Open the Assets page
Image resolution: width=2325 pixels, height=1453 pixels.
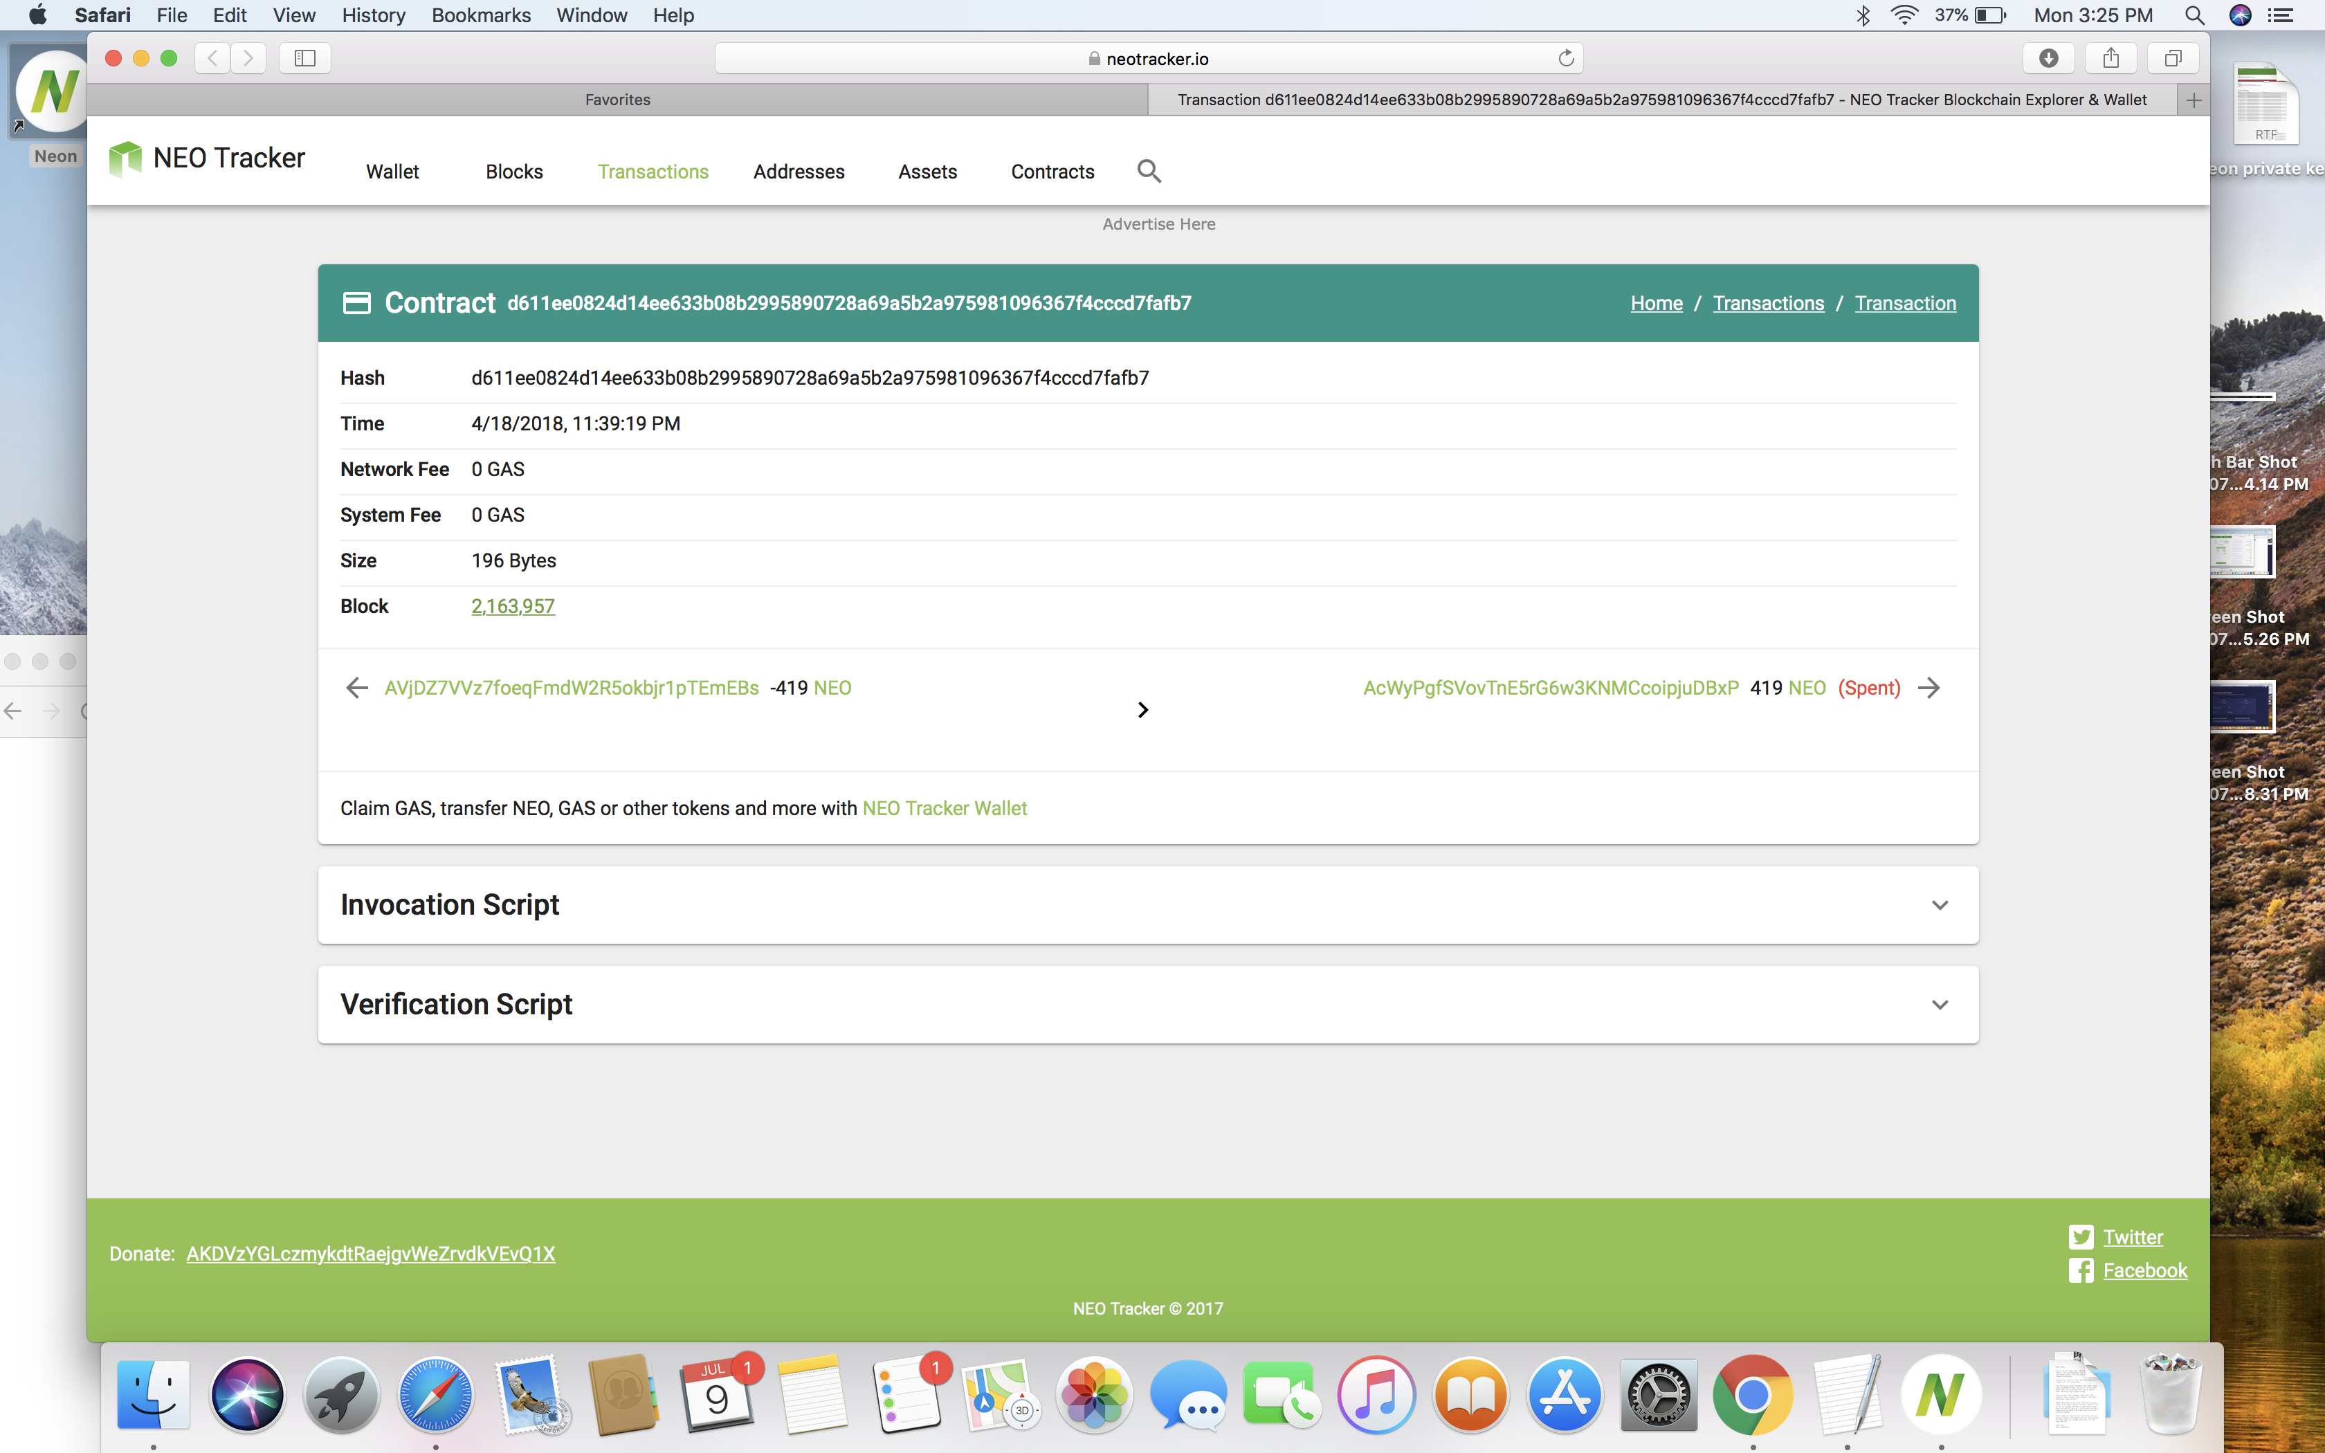point(927,172)
